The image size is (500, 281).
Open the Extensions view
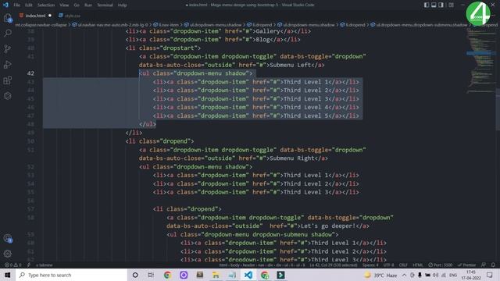pyautogui.click(x=8, y=80)
